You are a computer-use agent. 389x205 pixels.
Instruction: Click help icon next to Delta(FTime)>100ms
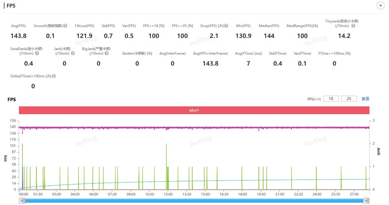(54, 76)
